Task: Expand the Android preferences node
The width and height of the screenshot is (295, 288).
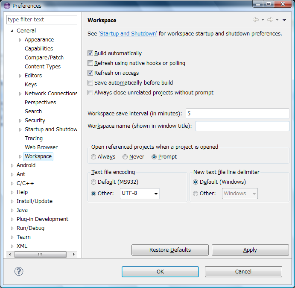Action: point(12,165)
